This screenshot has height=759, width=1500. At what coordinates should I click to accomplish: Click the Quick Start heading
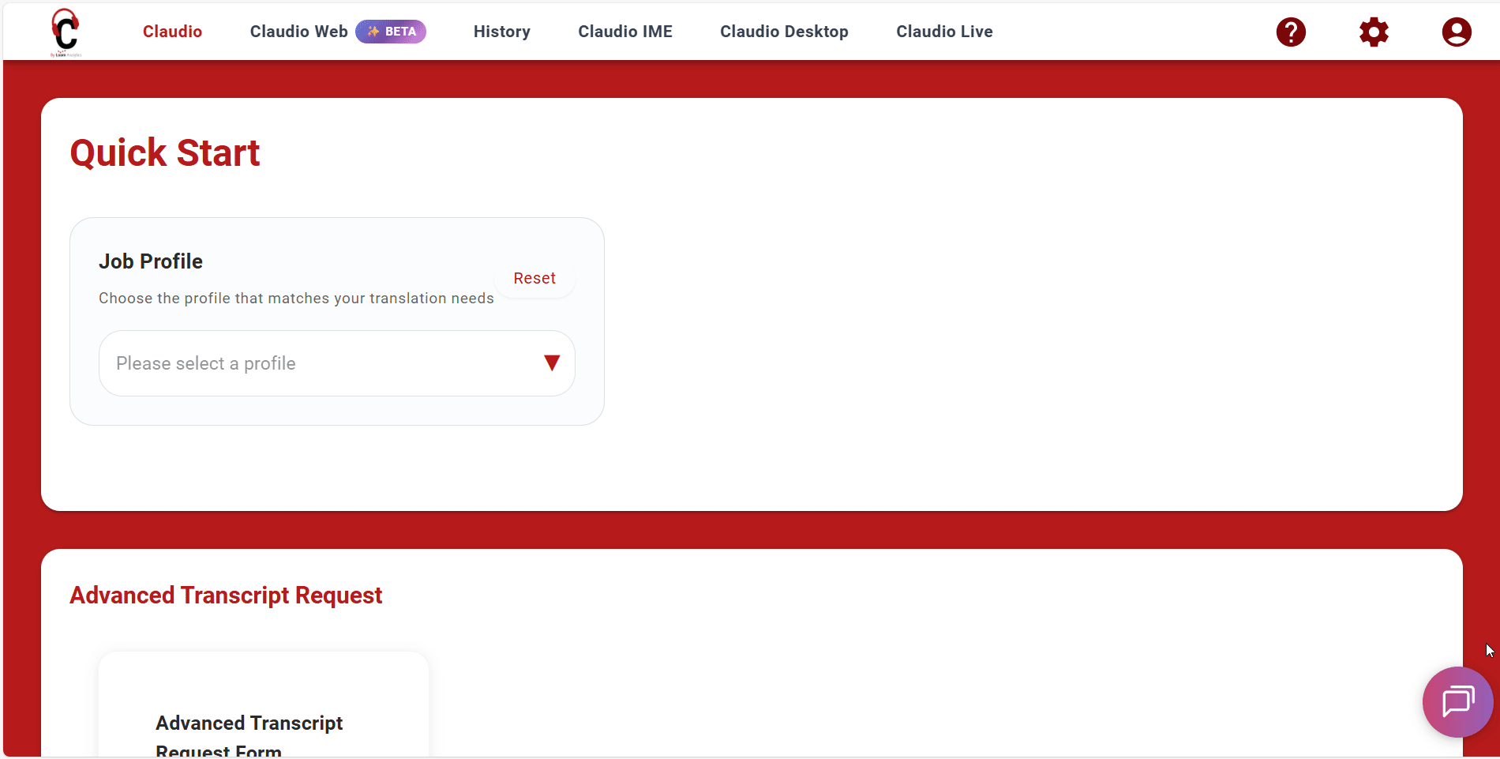164,152
